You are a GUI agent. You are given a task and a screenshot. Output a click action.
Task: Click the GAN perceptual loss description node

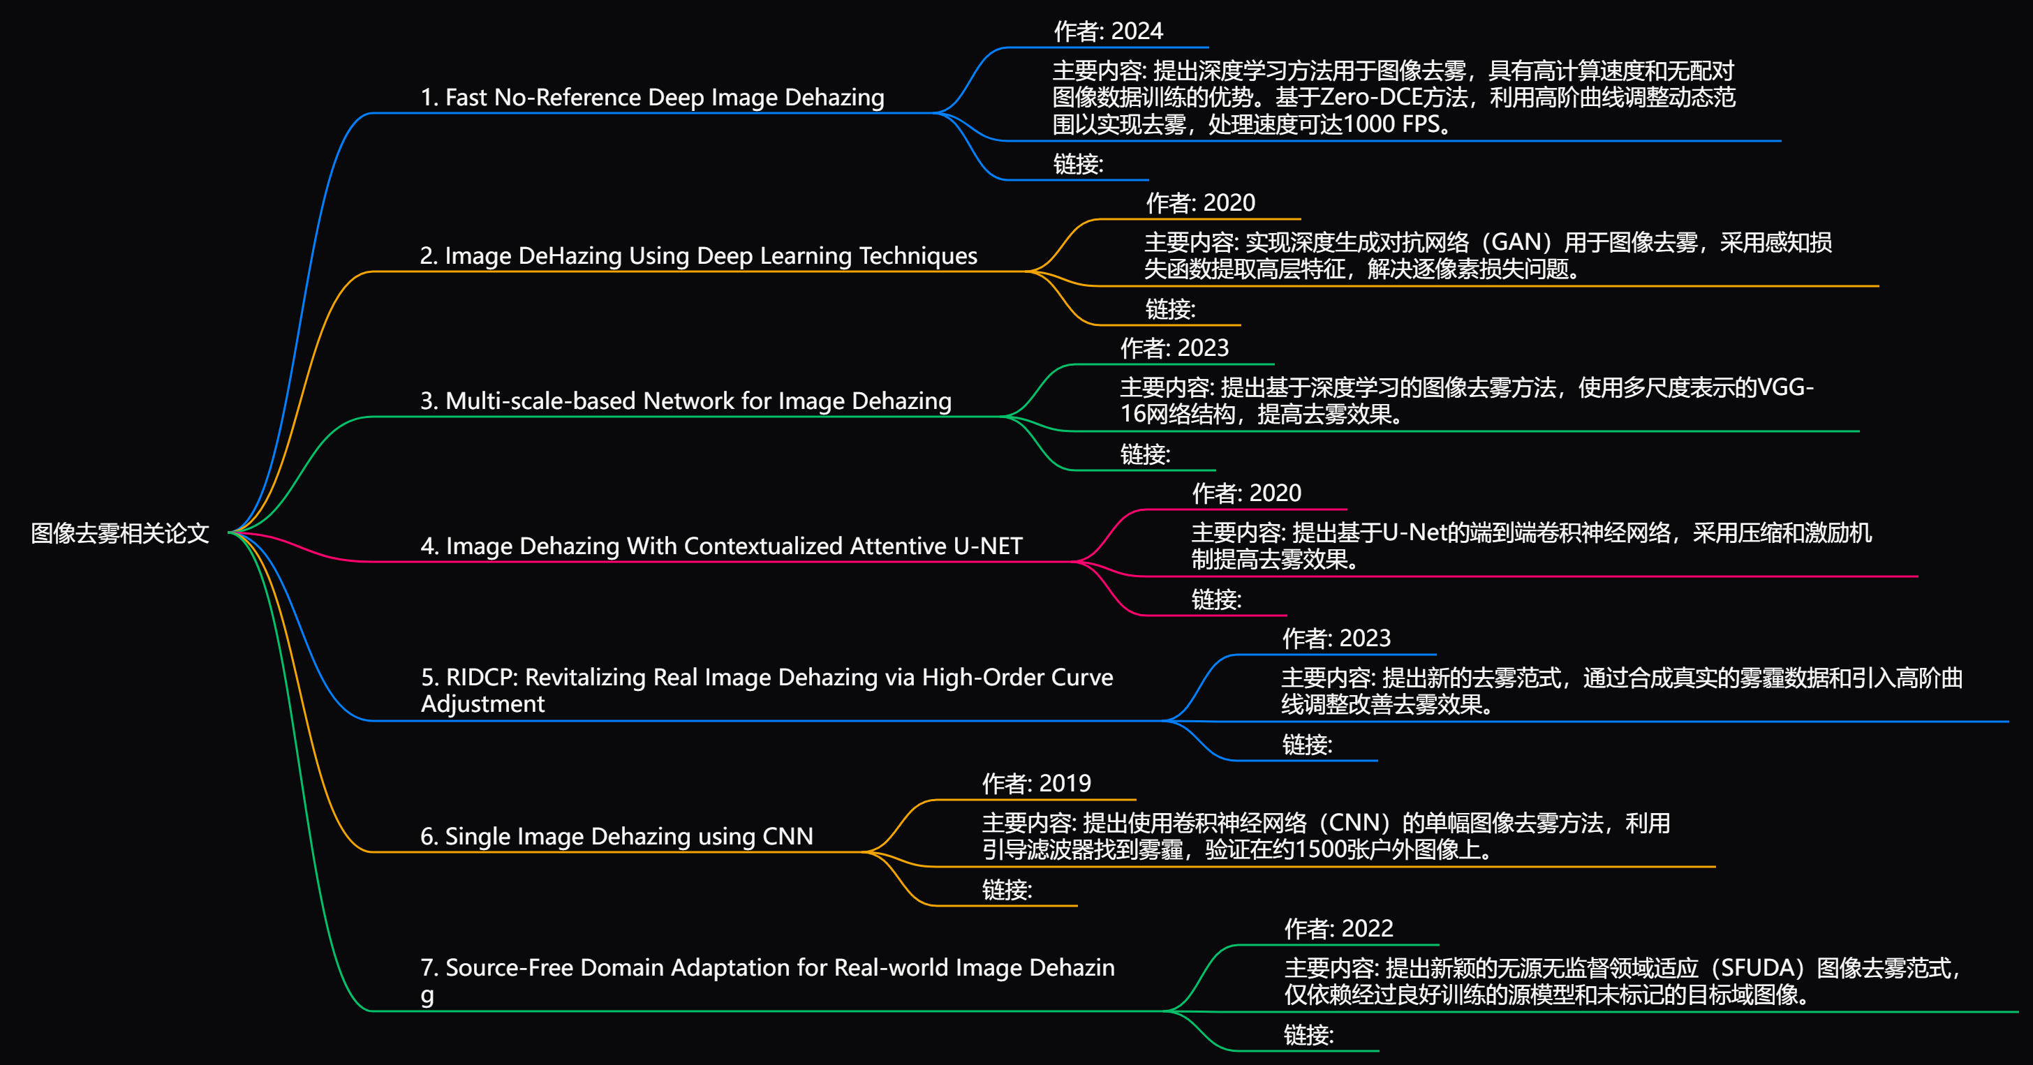(1487, 256)
